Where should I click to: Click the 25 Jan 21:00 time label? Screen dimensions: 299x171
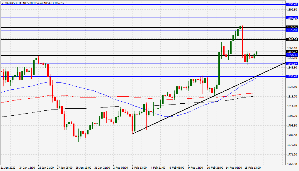[46, 168]
